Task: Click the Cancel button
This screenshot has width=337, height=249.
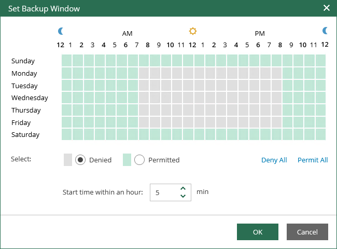Action: tap(307, 232)
